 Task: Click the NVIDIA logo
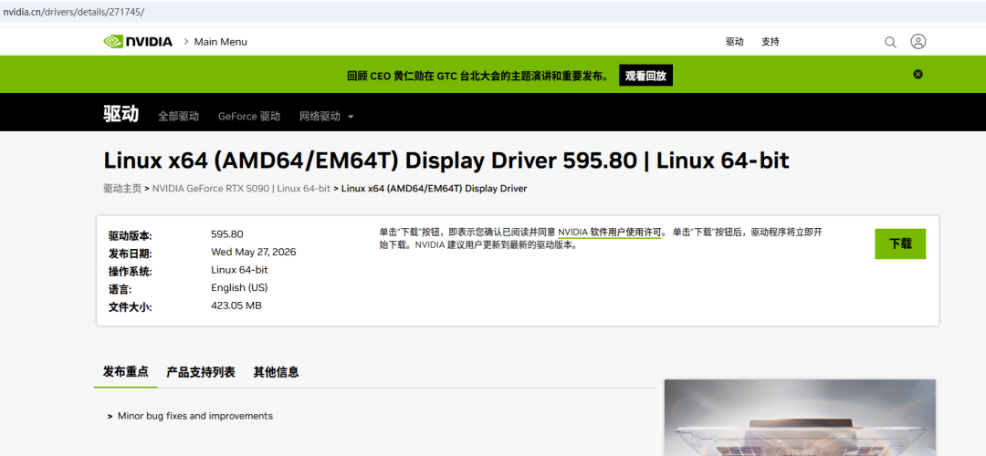coord(138,41)
